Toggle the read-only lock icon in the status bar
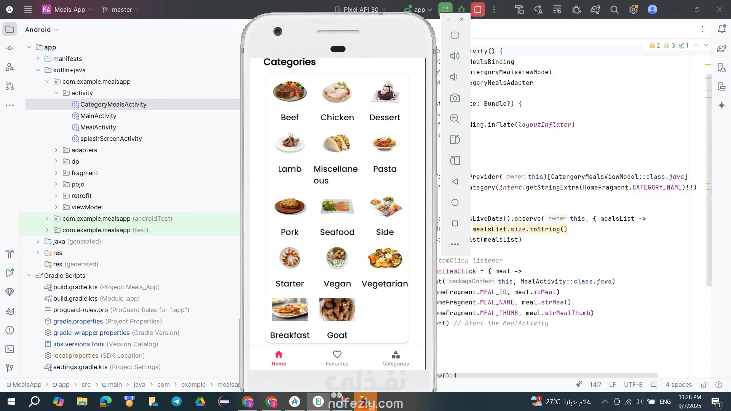731x411 pixels. coord(704,384)
